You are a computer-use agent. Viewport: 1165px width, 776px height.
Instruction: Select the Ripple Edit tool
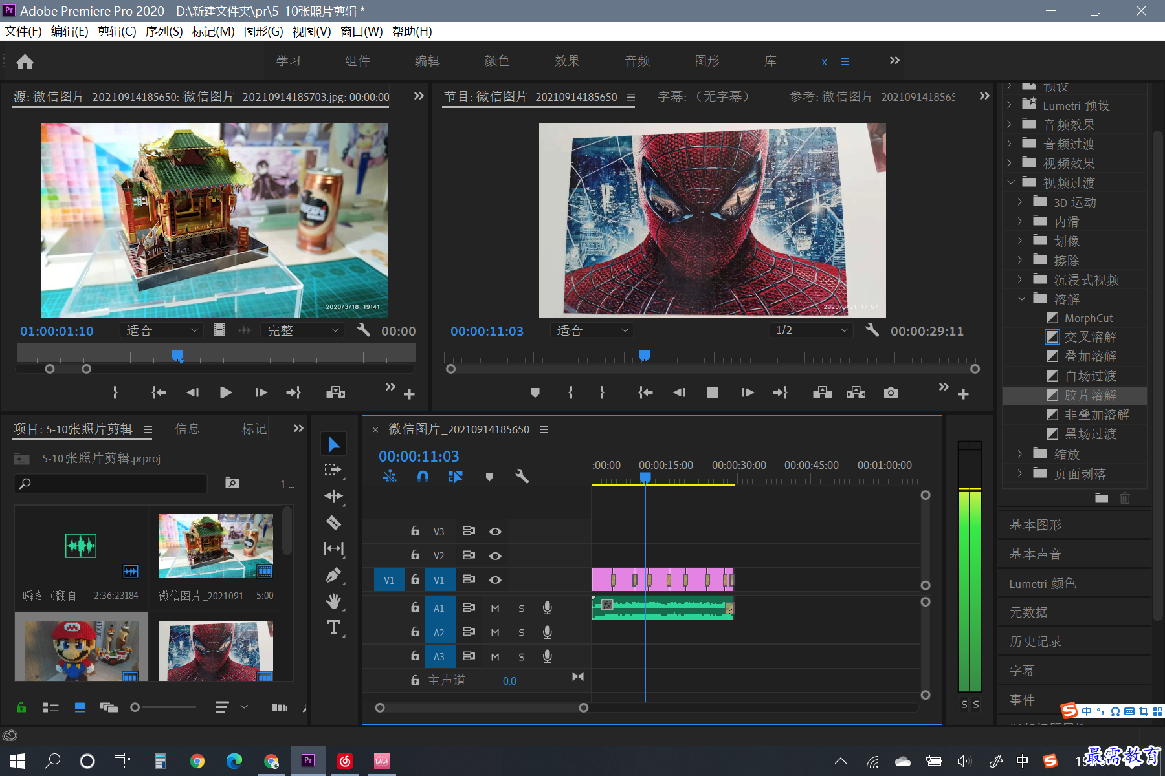[333, 496]
